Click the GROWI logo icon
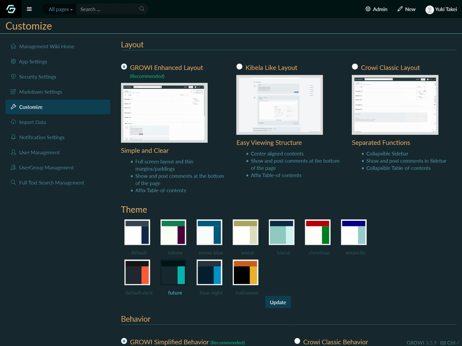462x346 pixels. coord(10,9)
